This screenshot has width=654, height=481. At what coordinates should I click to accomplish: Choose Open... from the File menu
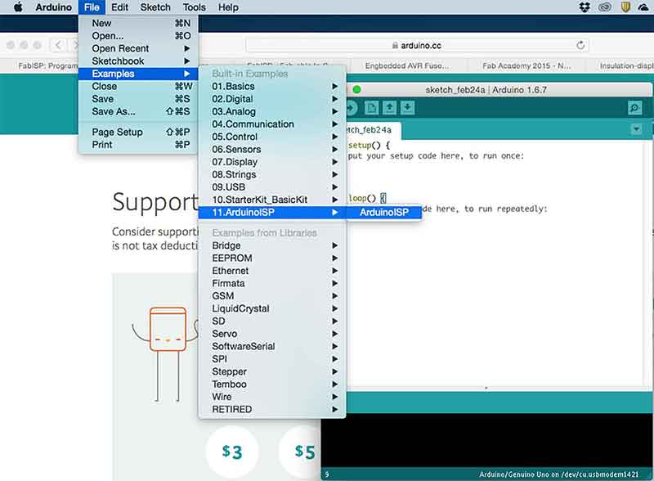point(138,36)
